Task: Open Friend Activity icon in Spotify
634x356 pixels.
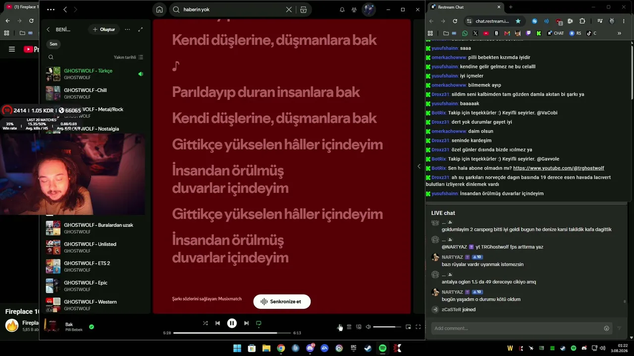Action: coord(354,9)
